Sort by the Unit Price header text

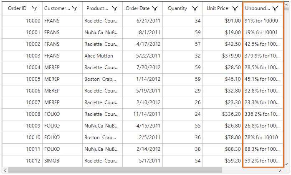pos(218,8)
